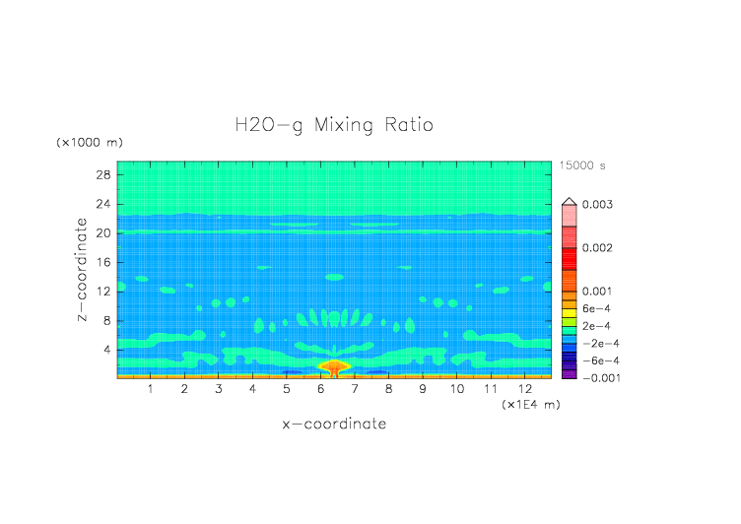Pick the bright red colorbar segment near 0.002
Image resolution: width=741 pixels, height=524 pixels.
click(569, 256)
